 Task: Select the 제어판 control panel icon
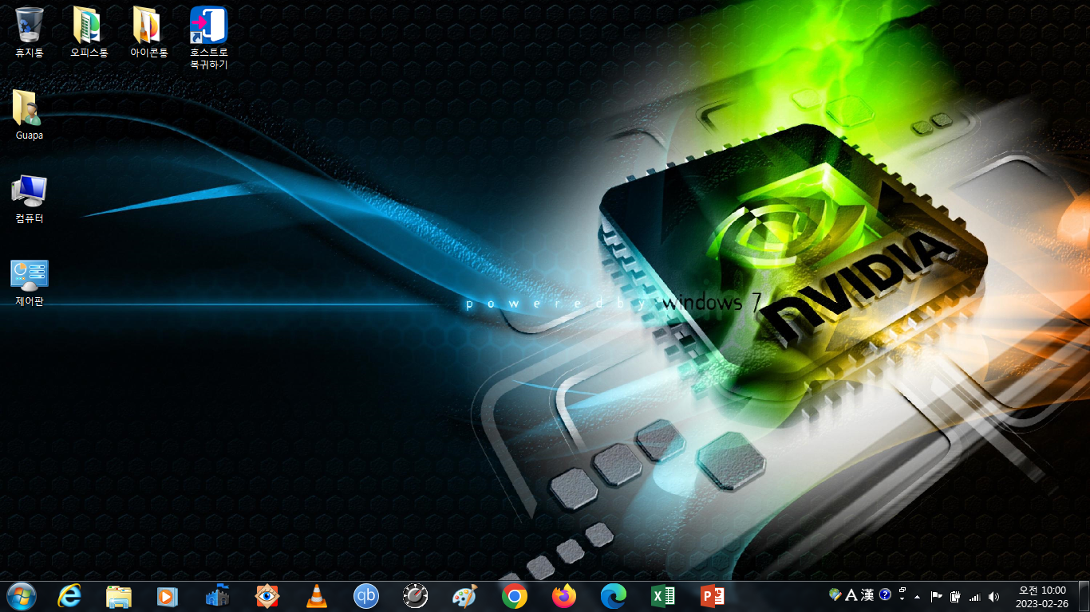(30, 282)
